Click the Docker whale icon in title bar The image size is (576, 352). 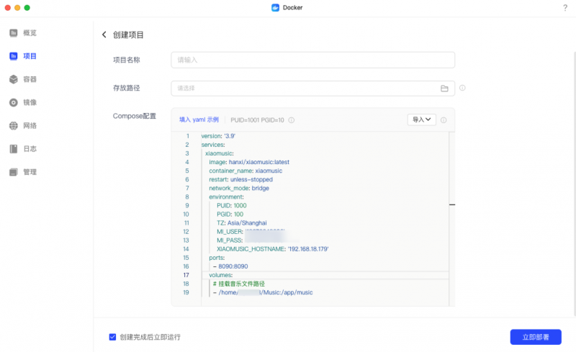pyautogui.click(x=275, y=8)
